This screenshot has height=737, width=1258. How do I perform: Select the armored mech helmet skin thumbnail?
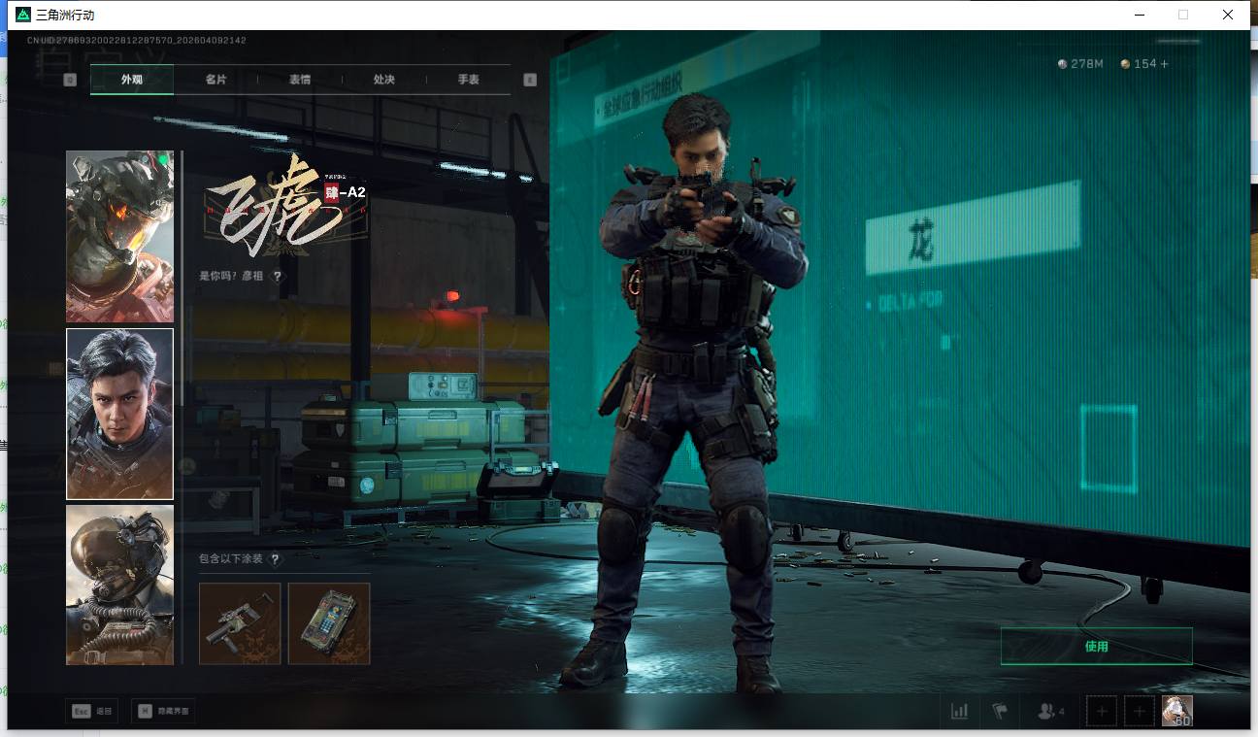coord(119,236)
